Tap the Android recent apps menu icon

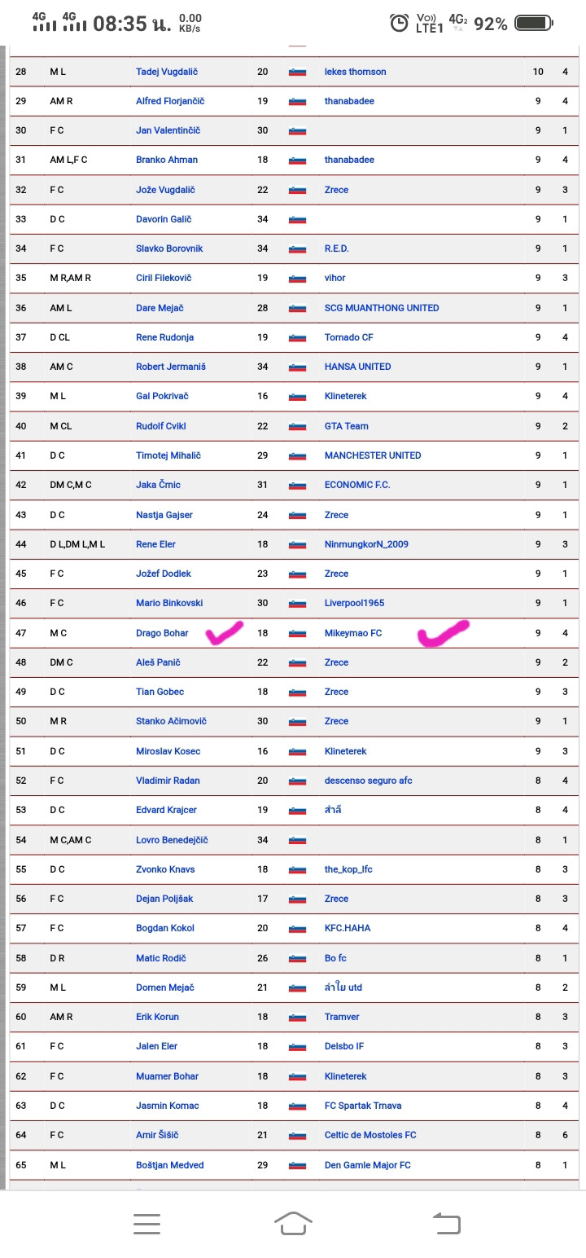[146, 1223]
